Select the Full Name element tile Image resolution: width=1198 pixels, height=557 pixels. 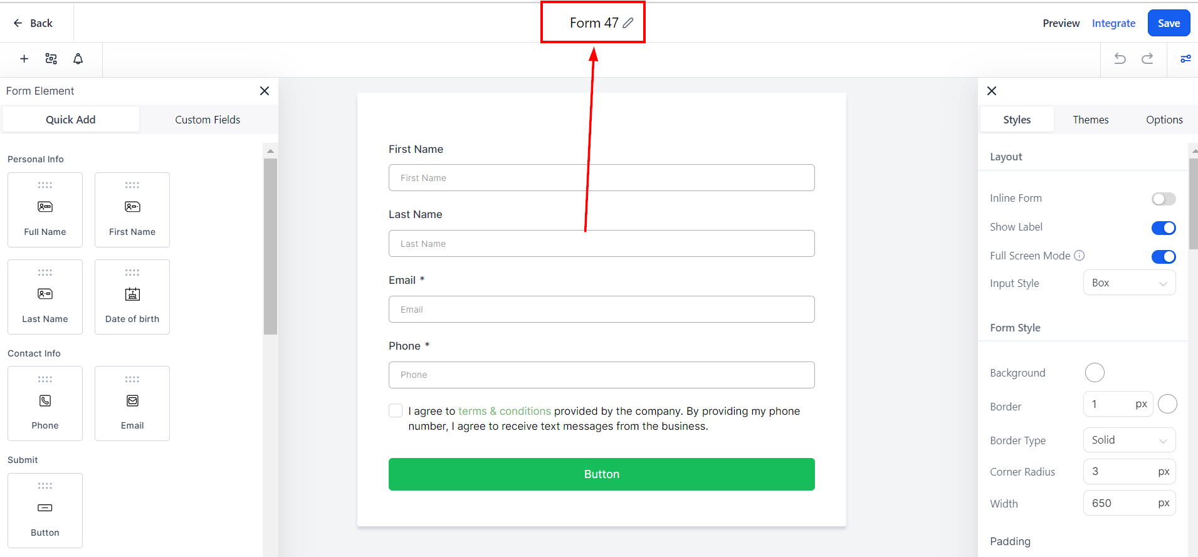45,210
